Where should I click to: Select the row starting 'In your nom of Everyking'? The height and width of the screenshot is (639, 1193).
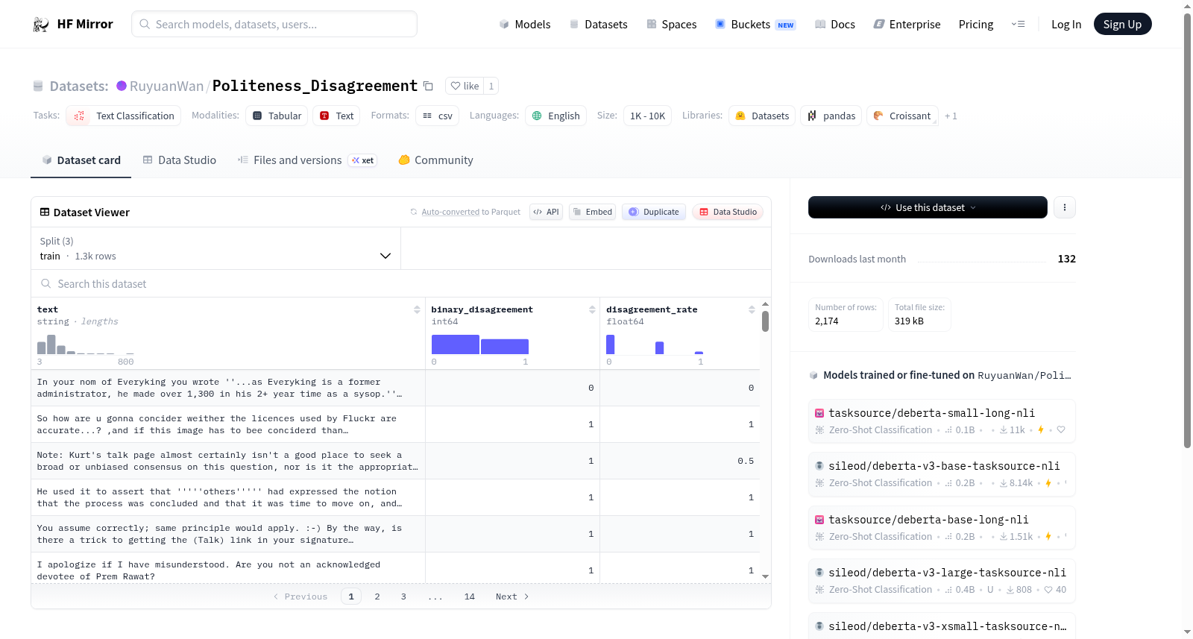[x=395, y=388]
